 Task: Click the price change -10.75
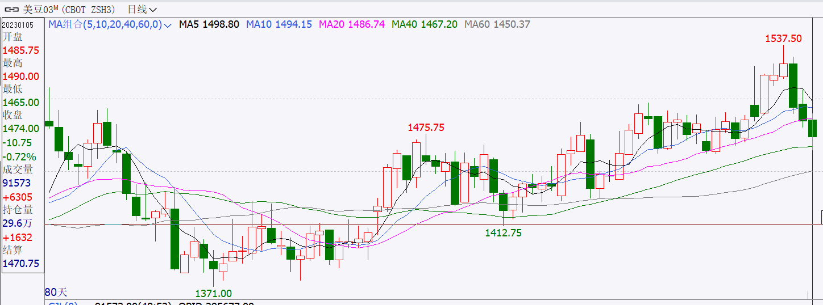click(x=18, y=143)
